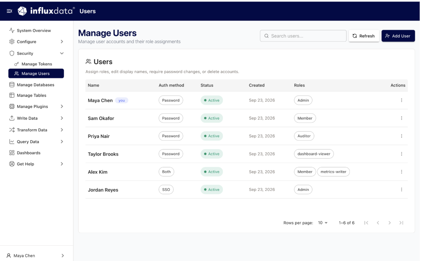This screenshot has width=421, height=261.
Task: Click the Manage Plugins chip icon
Action: pos(12,106)
